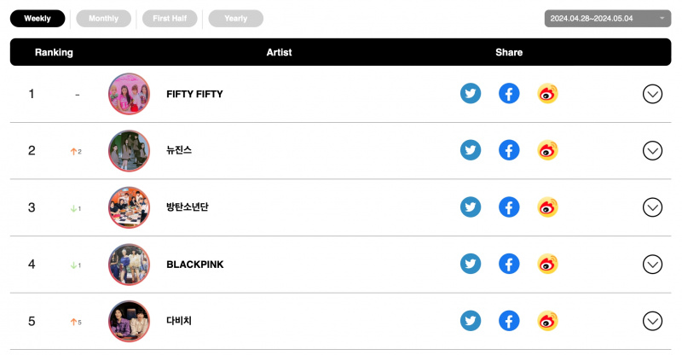
Task: Expand FIFTY FIFTY ranking details
Action: click(652, 94)
